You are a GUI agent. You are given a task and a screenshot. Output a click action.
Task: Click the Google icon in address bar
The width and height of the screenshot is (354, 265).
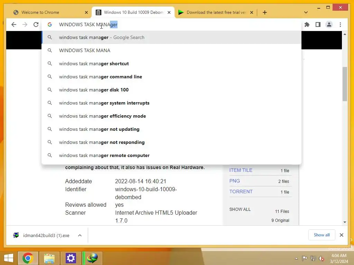50,24
